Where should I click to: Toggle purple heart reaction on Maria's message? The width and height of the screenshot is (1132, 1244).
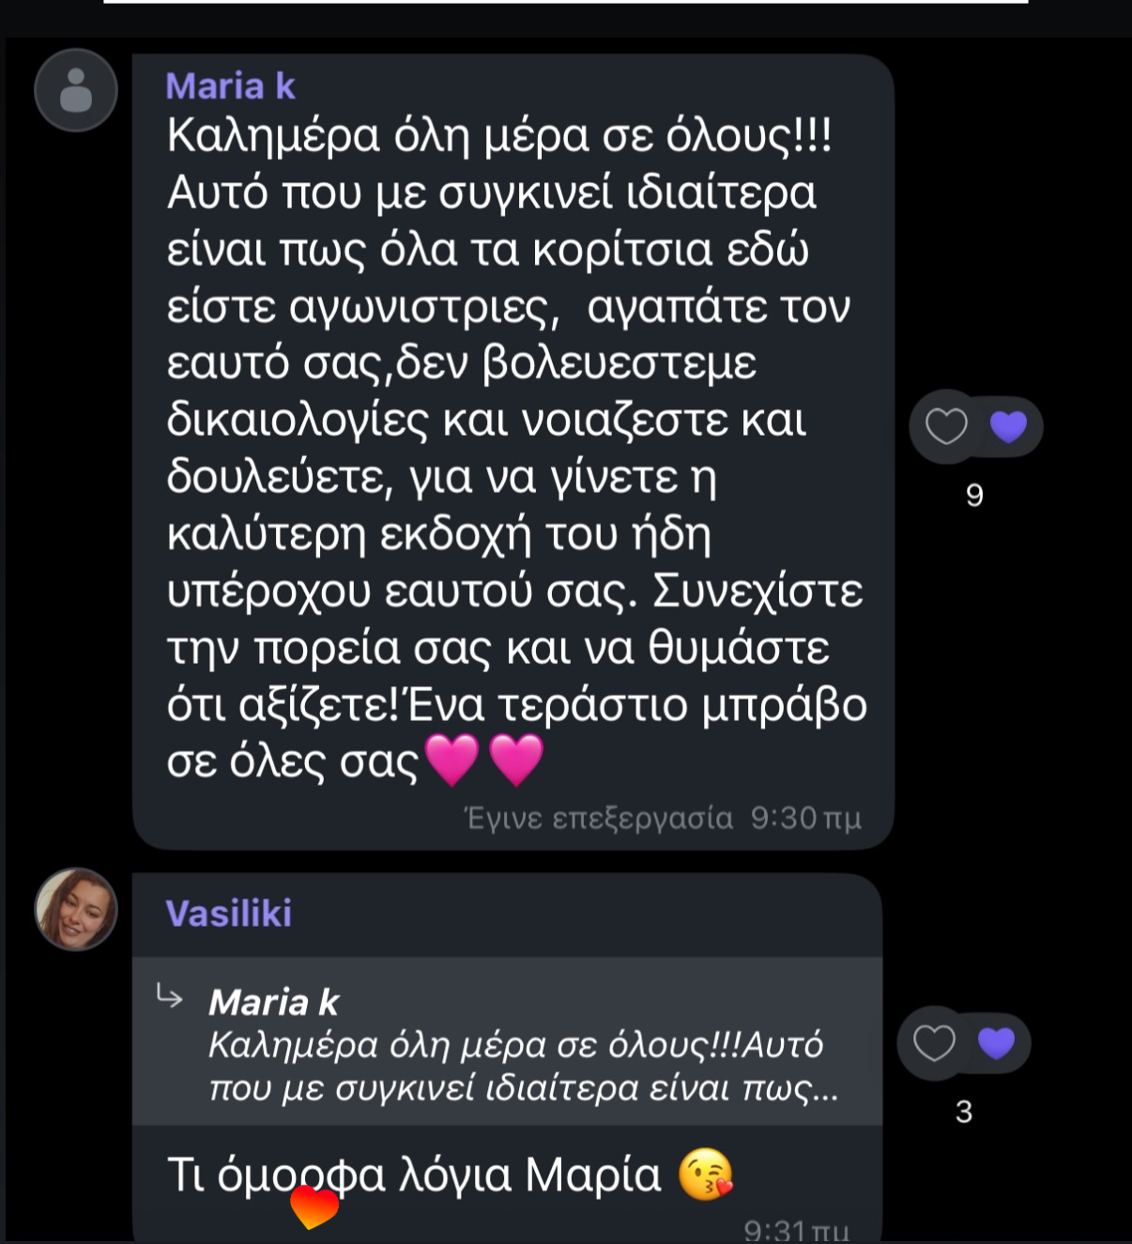1009,426
